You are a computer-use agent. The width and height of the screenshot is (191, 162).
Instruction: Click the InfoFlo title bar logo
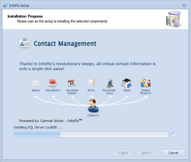click(x=5, y=5)
